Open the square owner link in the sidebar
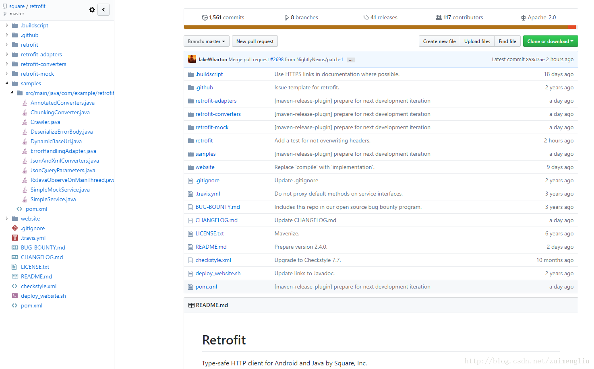The width and height of the screenshot is (594, 369). (x=17, y=6)
